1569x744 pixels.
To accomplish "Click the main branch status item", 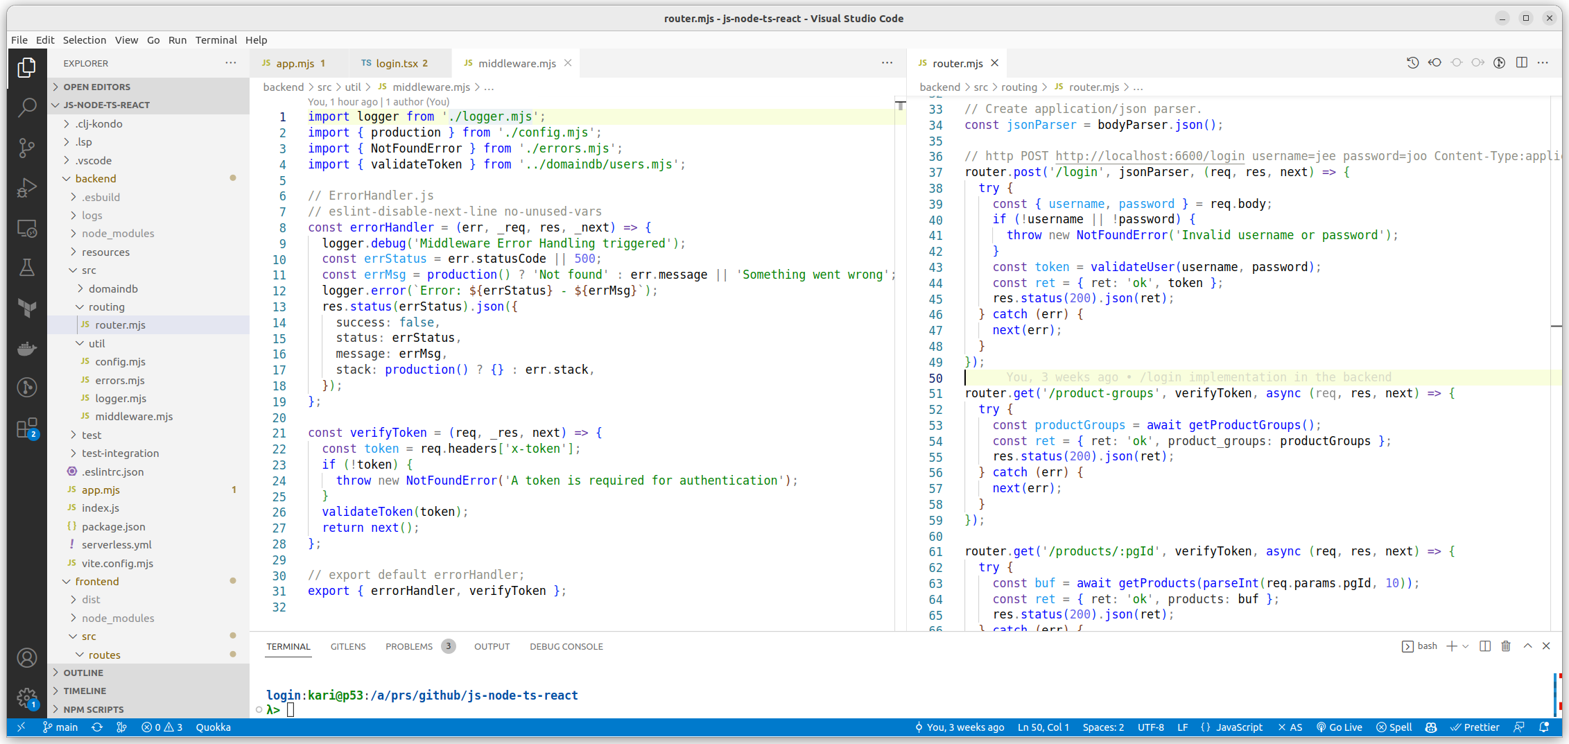I will click(x=60, y=727).
